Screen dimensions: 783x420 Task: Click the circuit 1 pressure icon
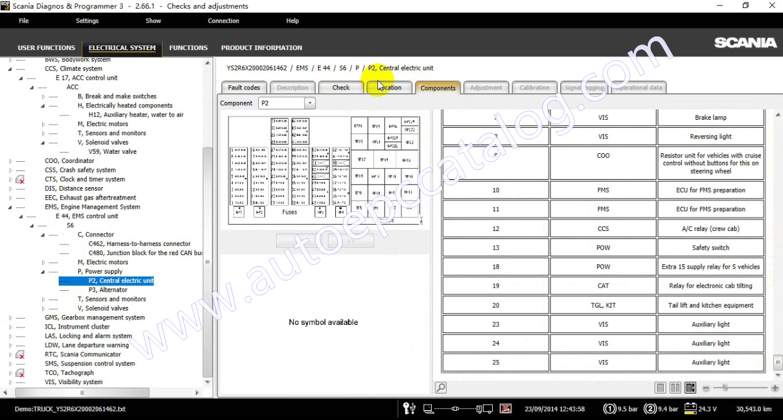(610, 408)
